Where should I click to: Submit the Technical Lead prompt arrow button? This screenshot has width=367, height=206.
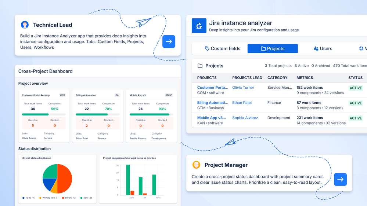point(169,41)
